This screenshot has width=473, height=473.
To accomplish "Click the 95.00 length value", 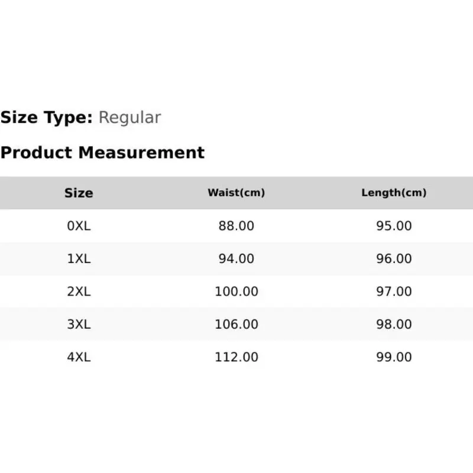I will point(394,226).
